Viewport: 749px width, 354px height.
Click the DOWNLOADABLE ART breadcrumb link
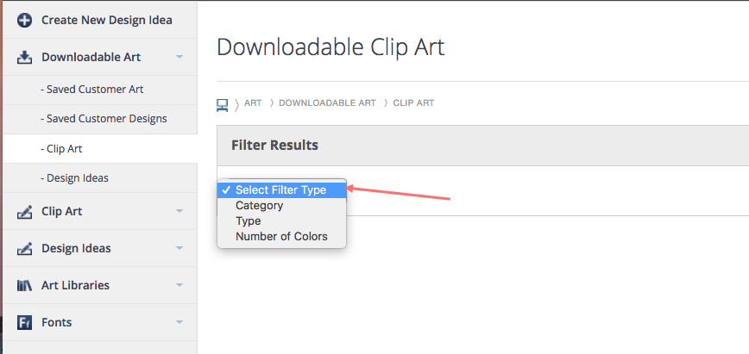tap(327, 102)
